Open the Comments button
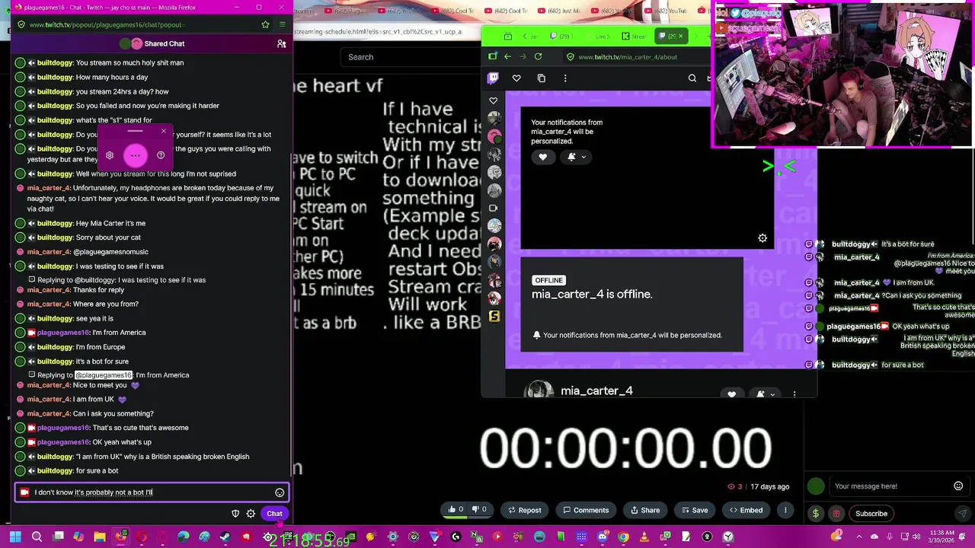This screenshot has width=975, height=548. click(x=585, y=510)
